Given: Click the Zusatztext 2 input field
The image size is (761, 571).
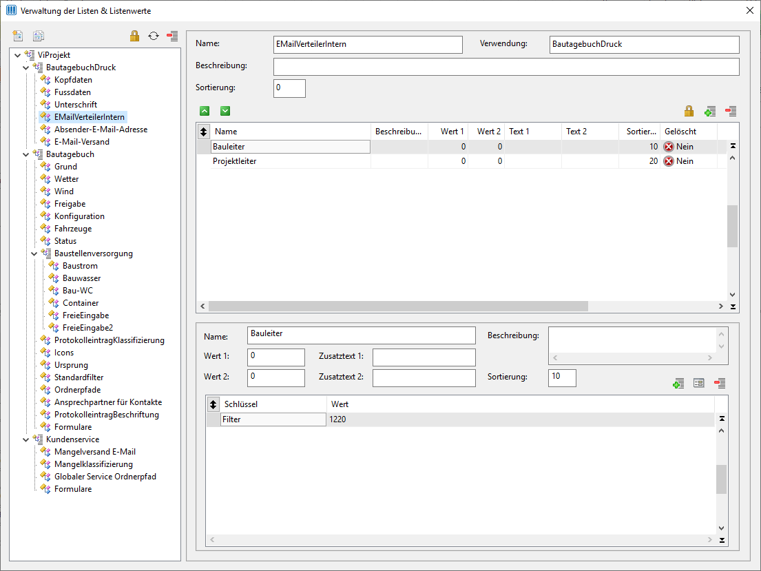Looking at the screenshot, I should click(x=424, y=377).
